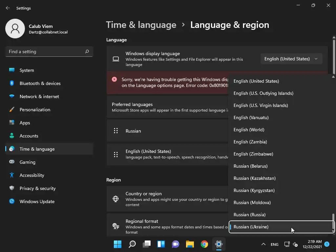Click the Time & language breadcrumb link
Screen dimensions: 336x252
click(x=141, y=25)
